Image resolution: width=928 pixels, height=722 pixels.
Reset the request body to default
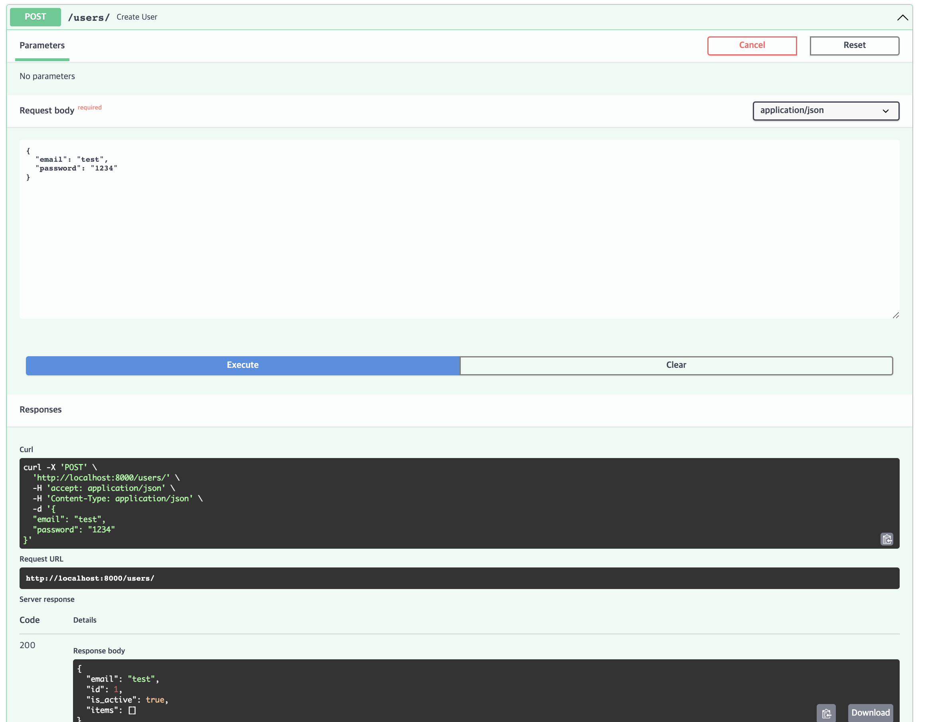(x=854, y=46)
